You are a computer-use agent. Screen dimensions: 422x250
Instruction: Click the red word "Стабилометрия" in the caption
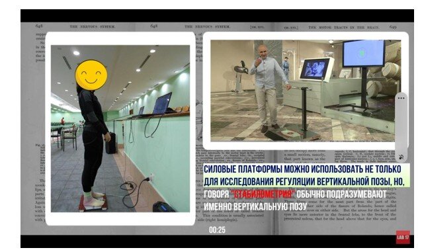coord(263,194)
